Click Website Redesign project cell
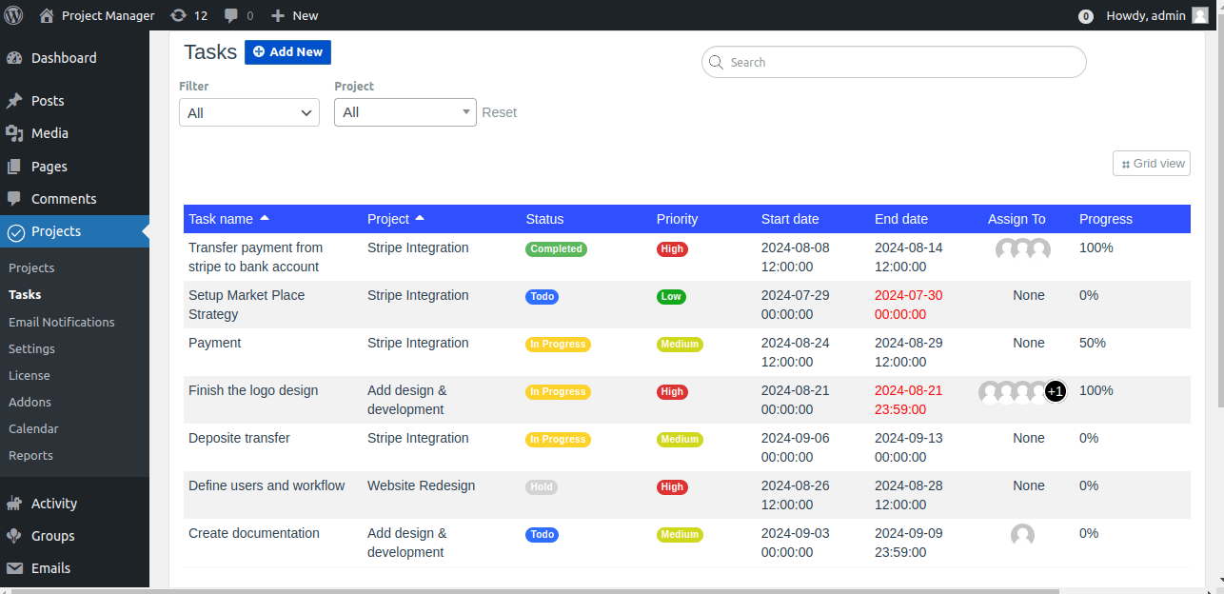 click(x=421, y=485)
